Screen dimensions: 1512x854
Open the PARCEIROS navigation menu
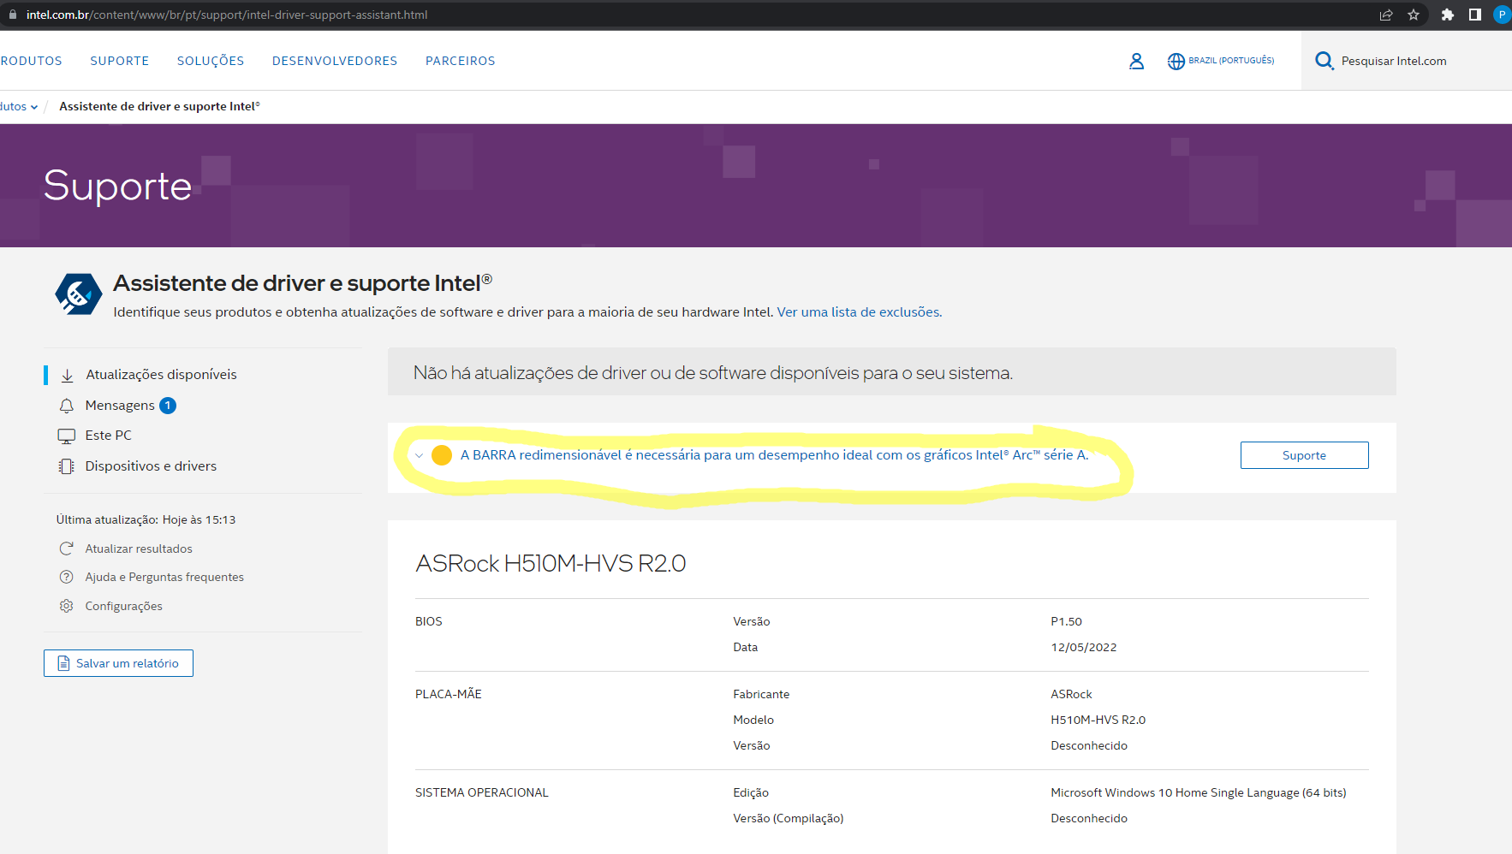pyautogui.click(x=461, y=61)
